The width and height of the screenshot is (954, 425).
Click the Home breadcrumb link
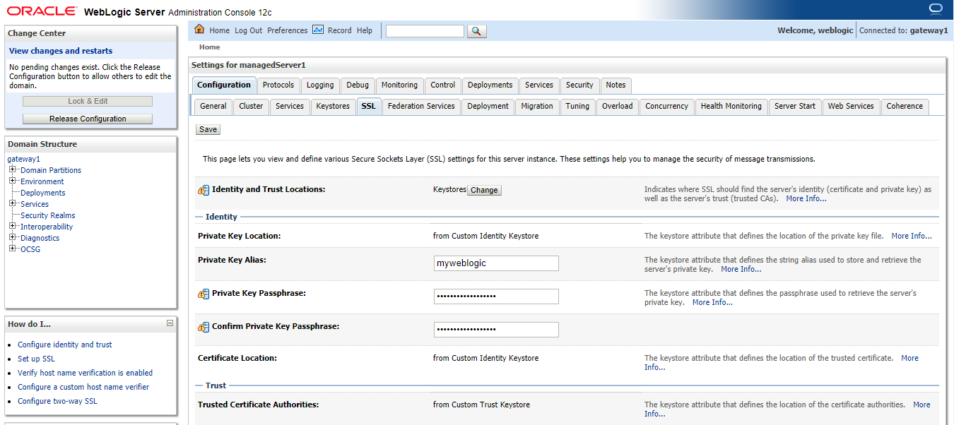coord(209,47)
